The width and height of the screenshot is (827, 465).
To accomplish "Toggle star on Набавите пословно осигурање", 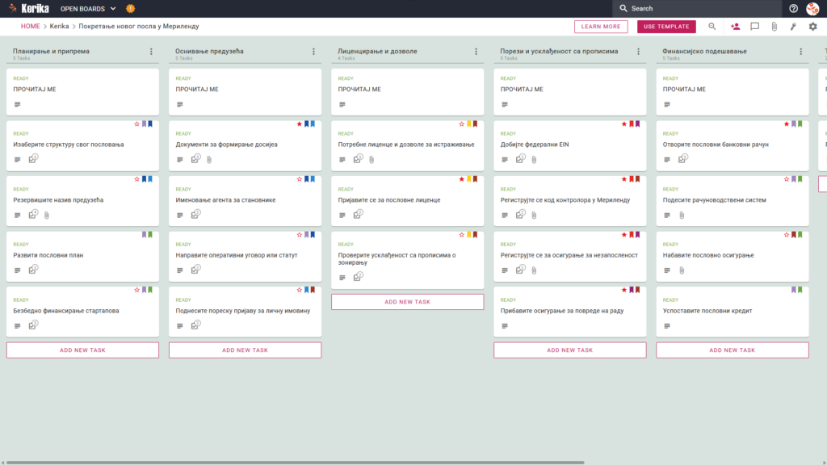I will 787,235.
